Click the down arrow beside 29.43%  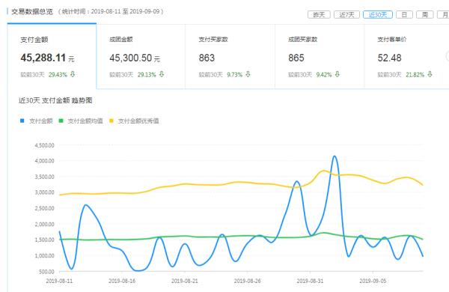coord(73,74)
